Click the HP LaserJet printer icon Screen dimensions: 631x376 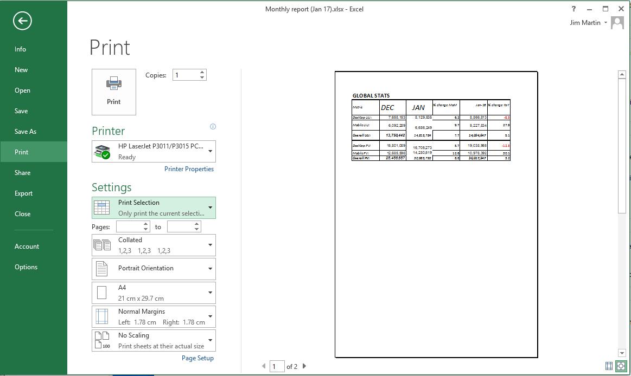(102, 151)
